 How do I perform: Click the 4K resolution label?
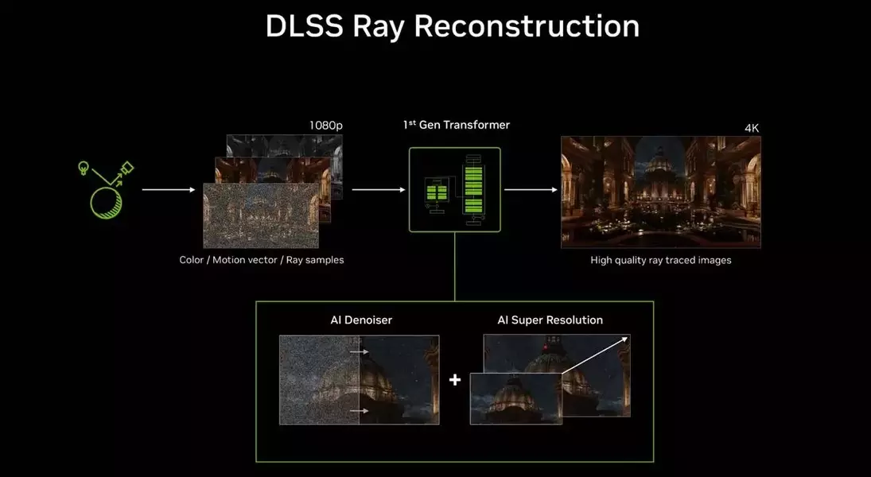(752, 128)
